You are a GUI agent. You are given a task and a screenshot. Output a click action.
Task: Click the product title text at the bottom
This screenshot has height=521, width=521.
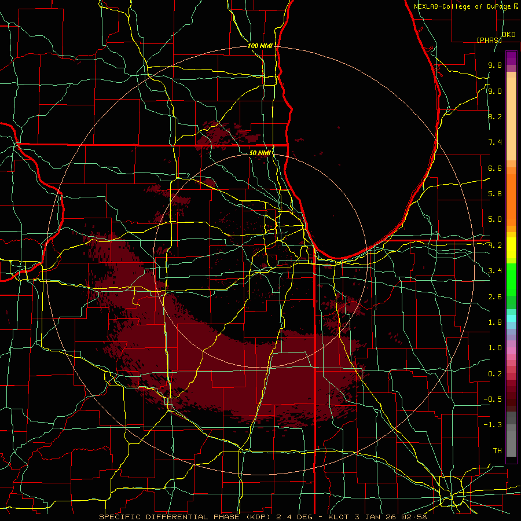263,517
